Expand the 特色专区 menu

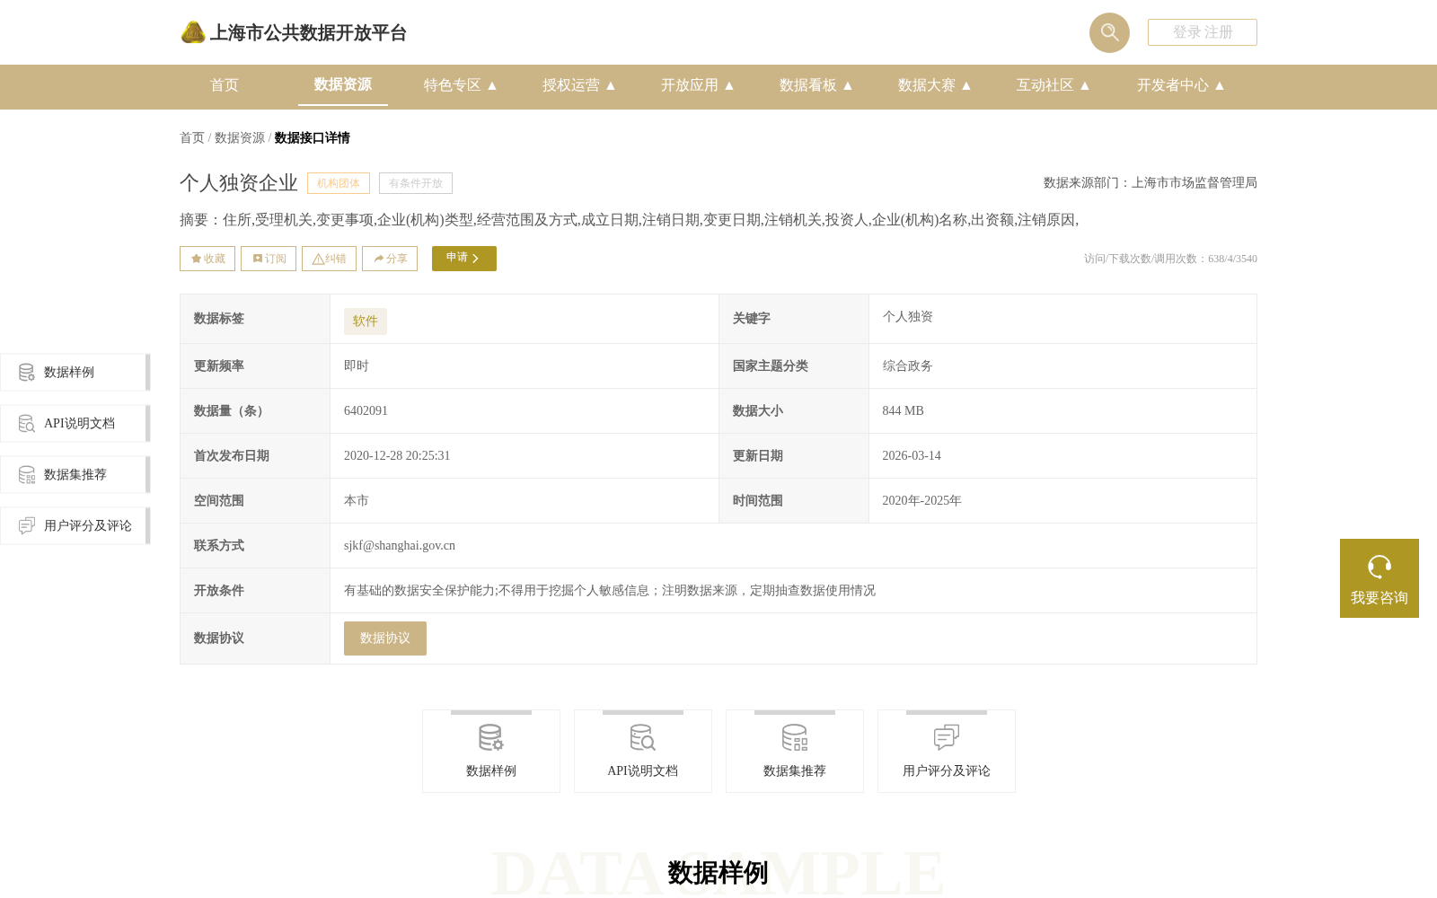[461, 85]
